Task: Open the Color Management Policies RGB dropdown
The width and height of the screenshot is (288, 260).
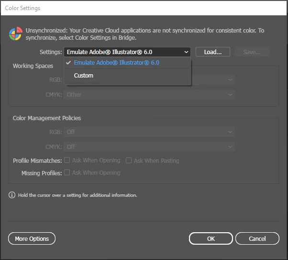Action: pos(149,132)
